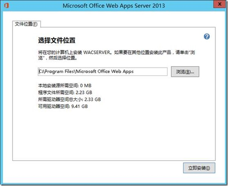Select the 文件位置(F) tab
The image size is (228, 186).
point(26,24)
